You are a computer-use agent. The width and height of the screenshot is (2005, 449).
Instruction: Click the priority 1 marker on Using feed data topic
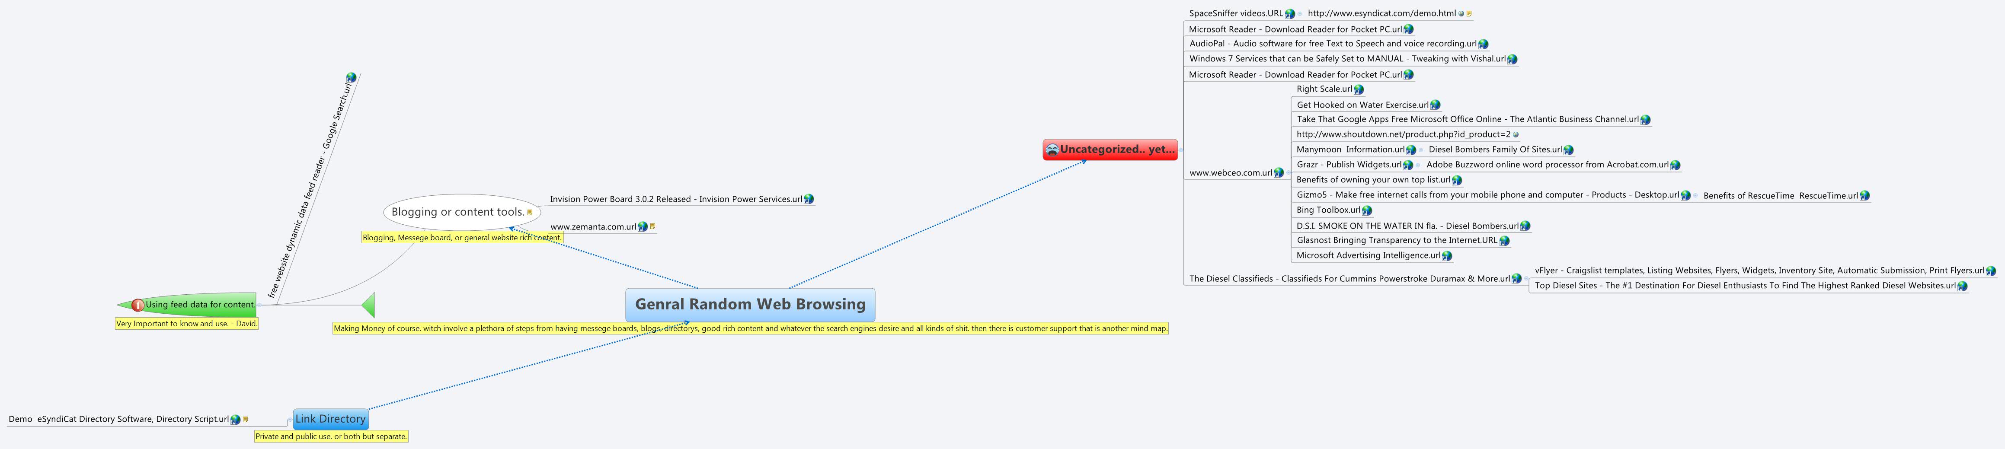(138, 304)
